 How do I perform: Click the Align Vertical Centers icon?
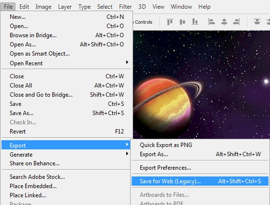[x=182, y=22]
